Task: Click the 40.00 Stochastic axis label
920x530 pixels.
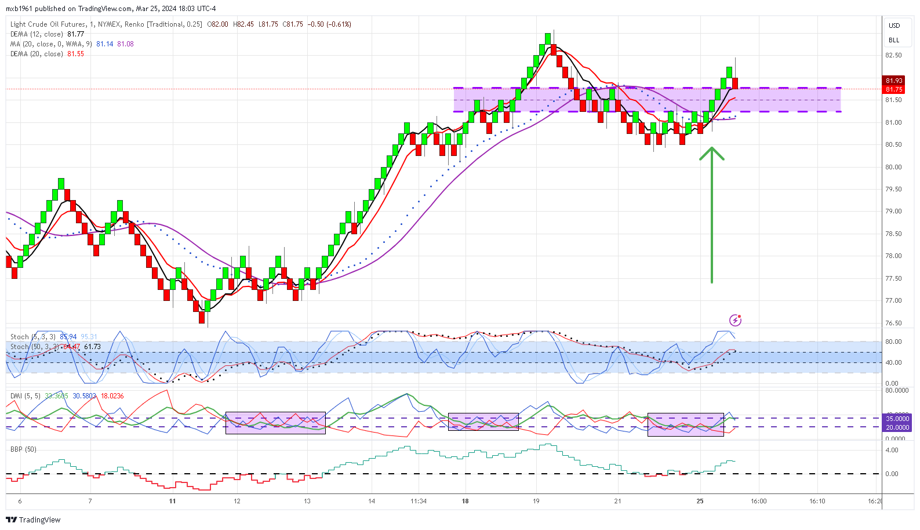Action: tap(893, 363)
